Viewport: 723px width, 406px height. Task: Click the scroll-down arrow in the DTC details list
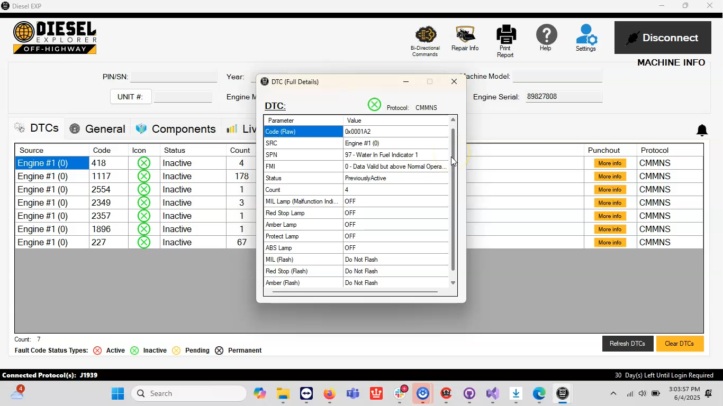tap(453, 283)
